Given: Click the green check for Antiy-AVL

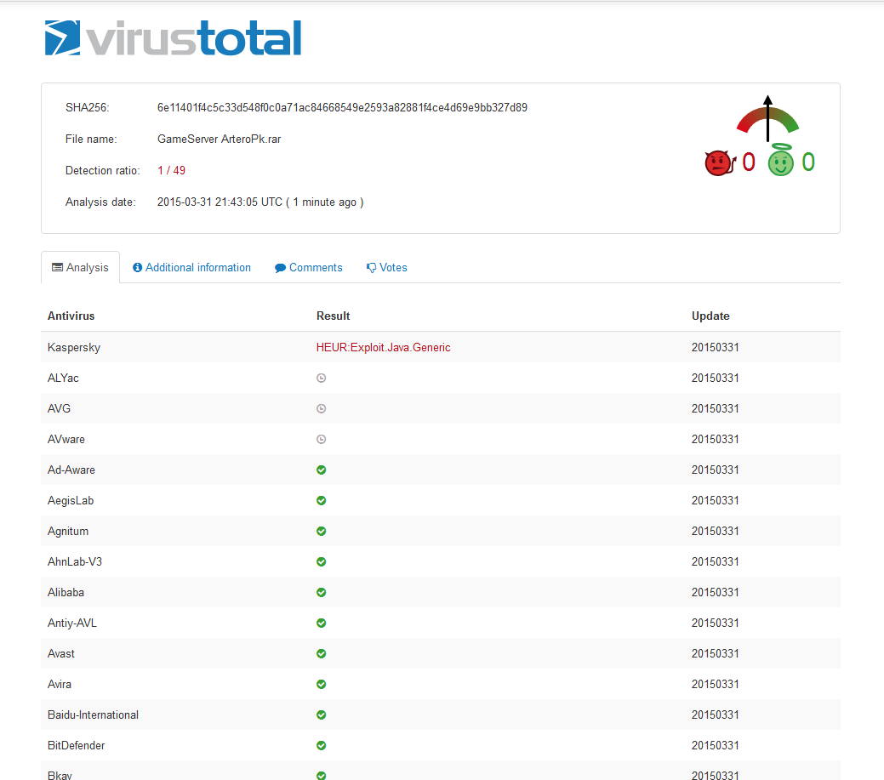Looking at the screenshot, I should coord(322,623).
